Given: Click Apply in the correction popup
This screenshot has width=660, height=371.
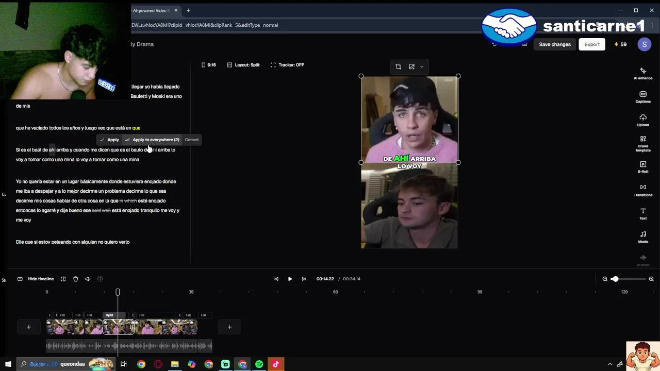Looking at the screenshot, I should (109, 140).
